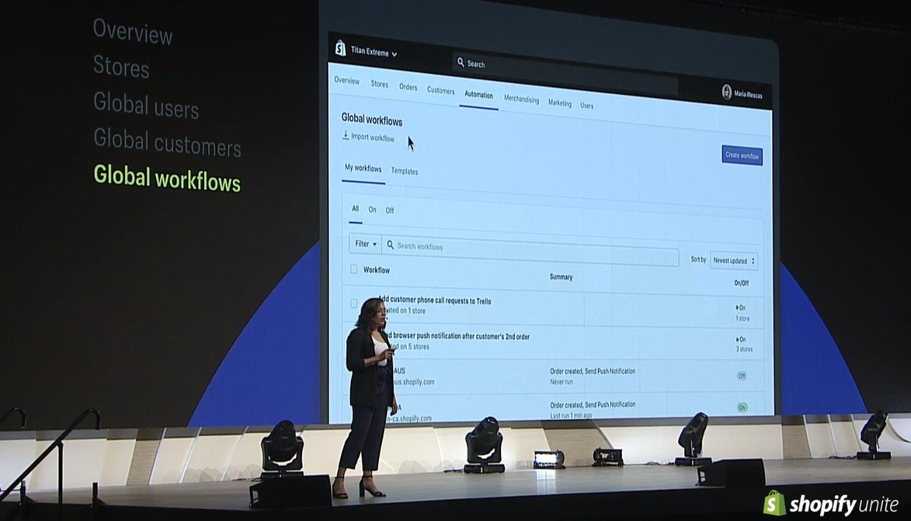Viewport: 911px width, 521px height.
Task: Tick checkbox for Trello phone call workflow
Action: (354, 303)
